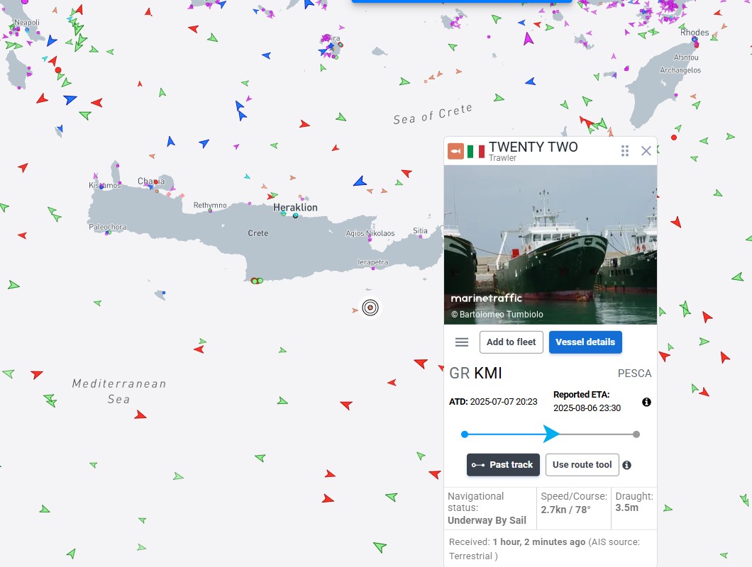Click the Italian flag icon

click(x=476, y=151)
